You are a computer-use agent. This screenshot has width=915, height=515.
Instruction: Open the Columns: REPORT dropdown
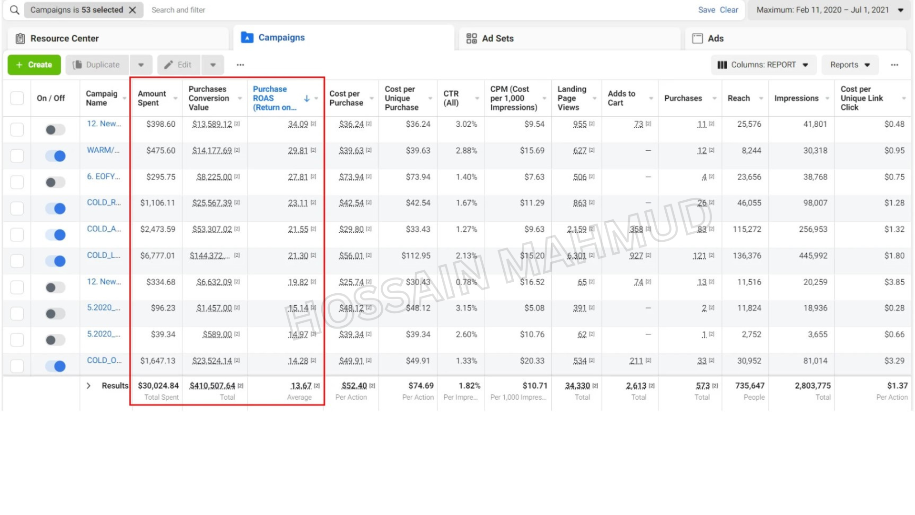click(763, 65)
